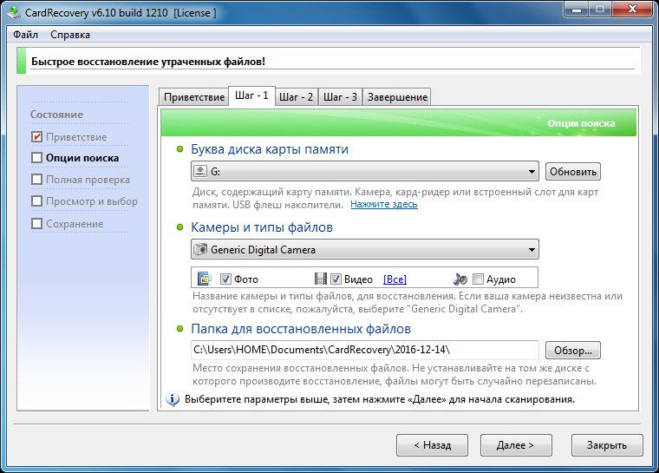The height and width of the screenshot is (473, 659).
Task: Click the Просмотр и выбор status checkbox
Action: click(x=37, y=201)
